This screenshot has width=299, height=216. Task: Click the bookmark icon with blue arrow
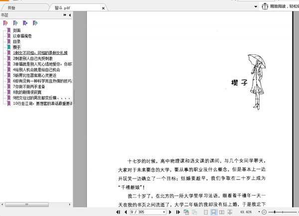coord(25,23)
